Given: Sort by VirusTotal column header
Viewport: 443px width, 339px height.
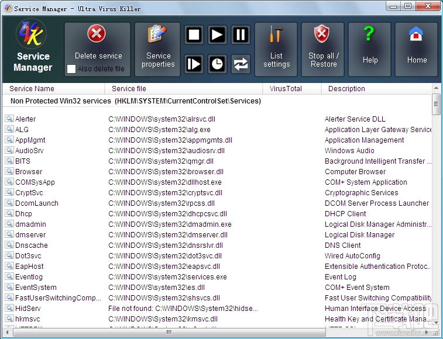Looking at the screenshot, I should point(292,89).
